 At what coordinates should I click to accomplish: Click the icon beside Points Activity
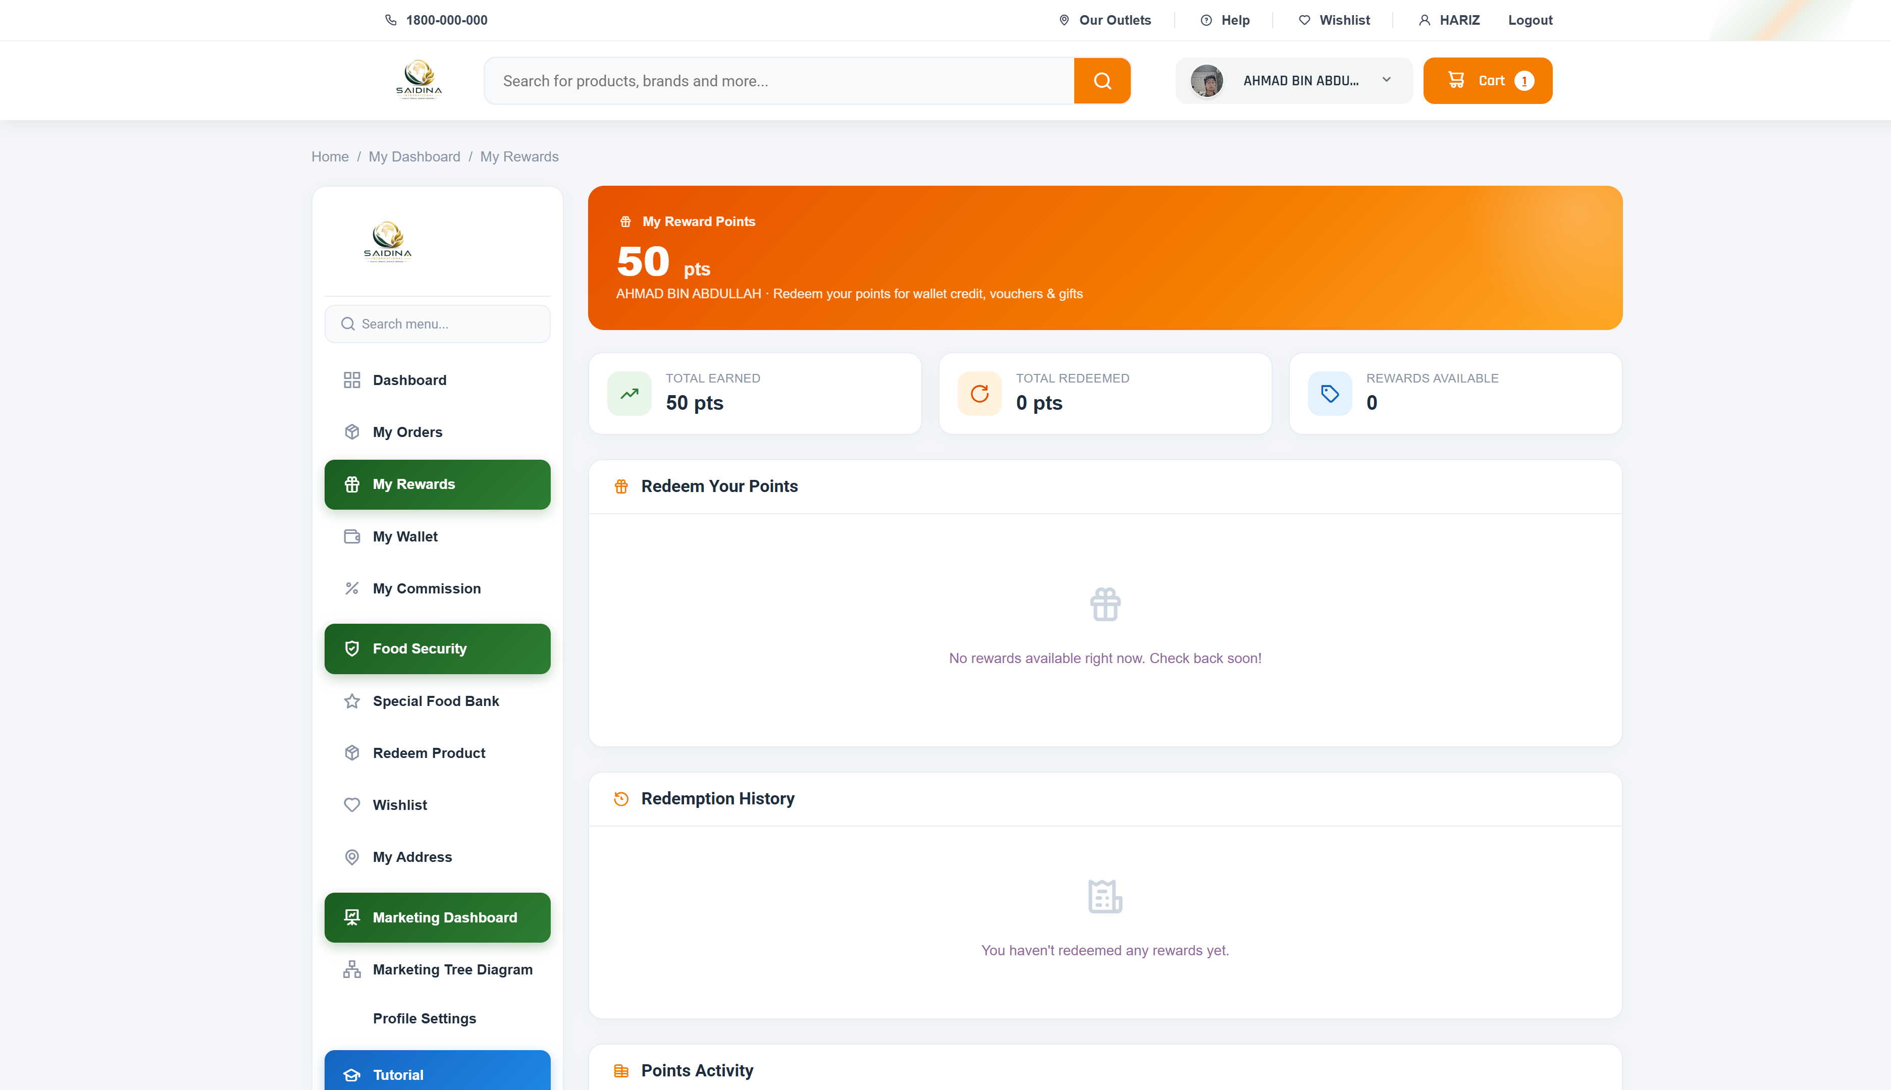[621, 1070]
